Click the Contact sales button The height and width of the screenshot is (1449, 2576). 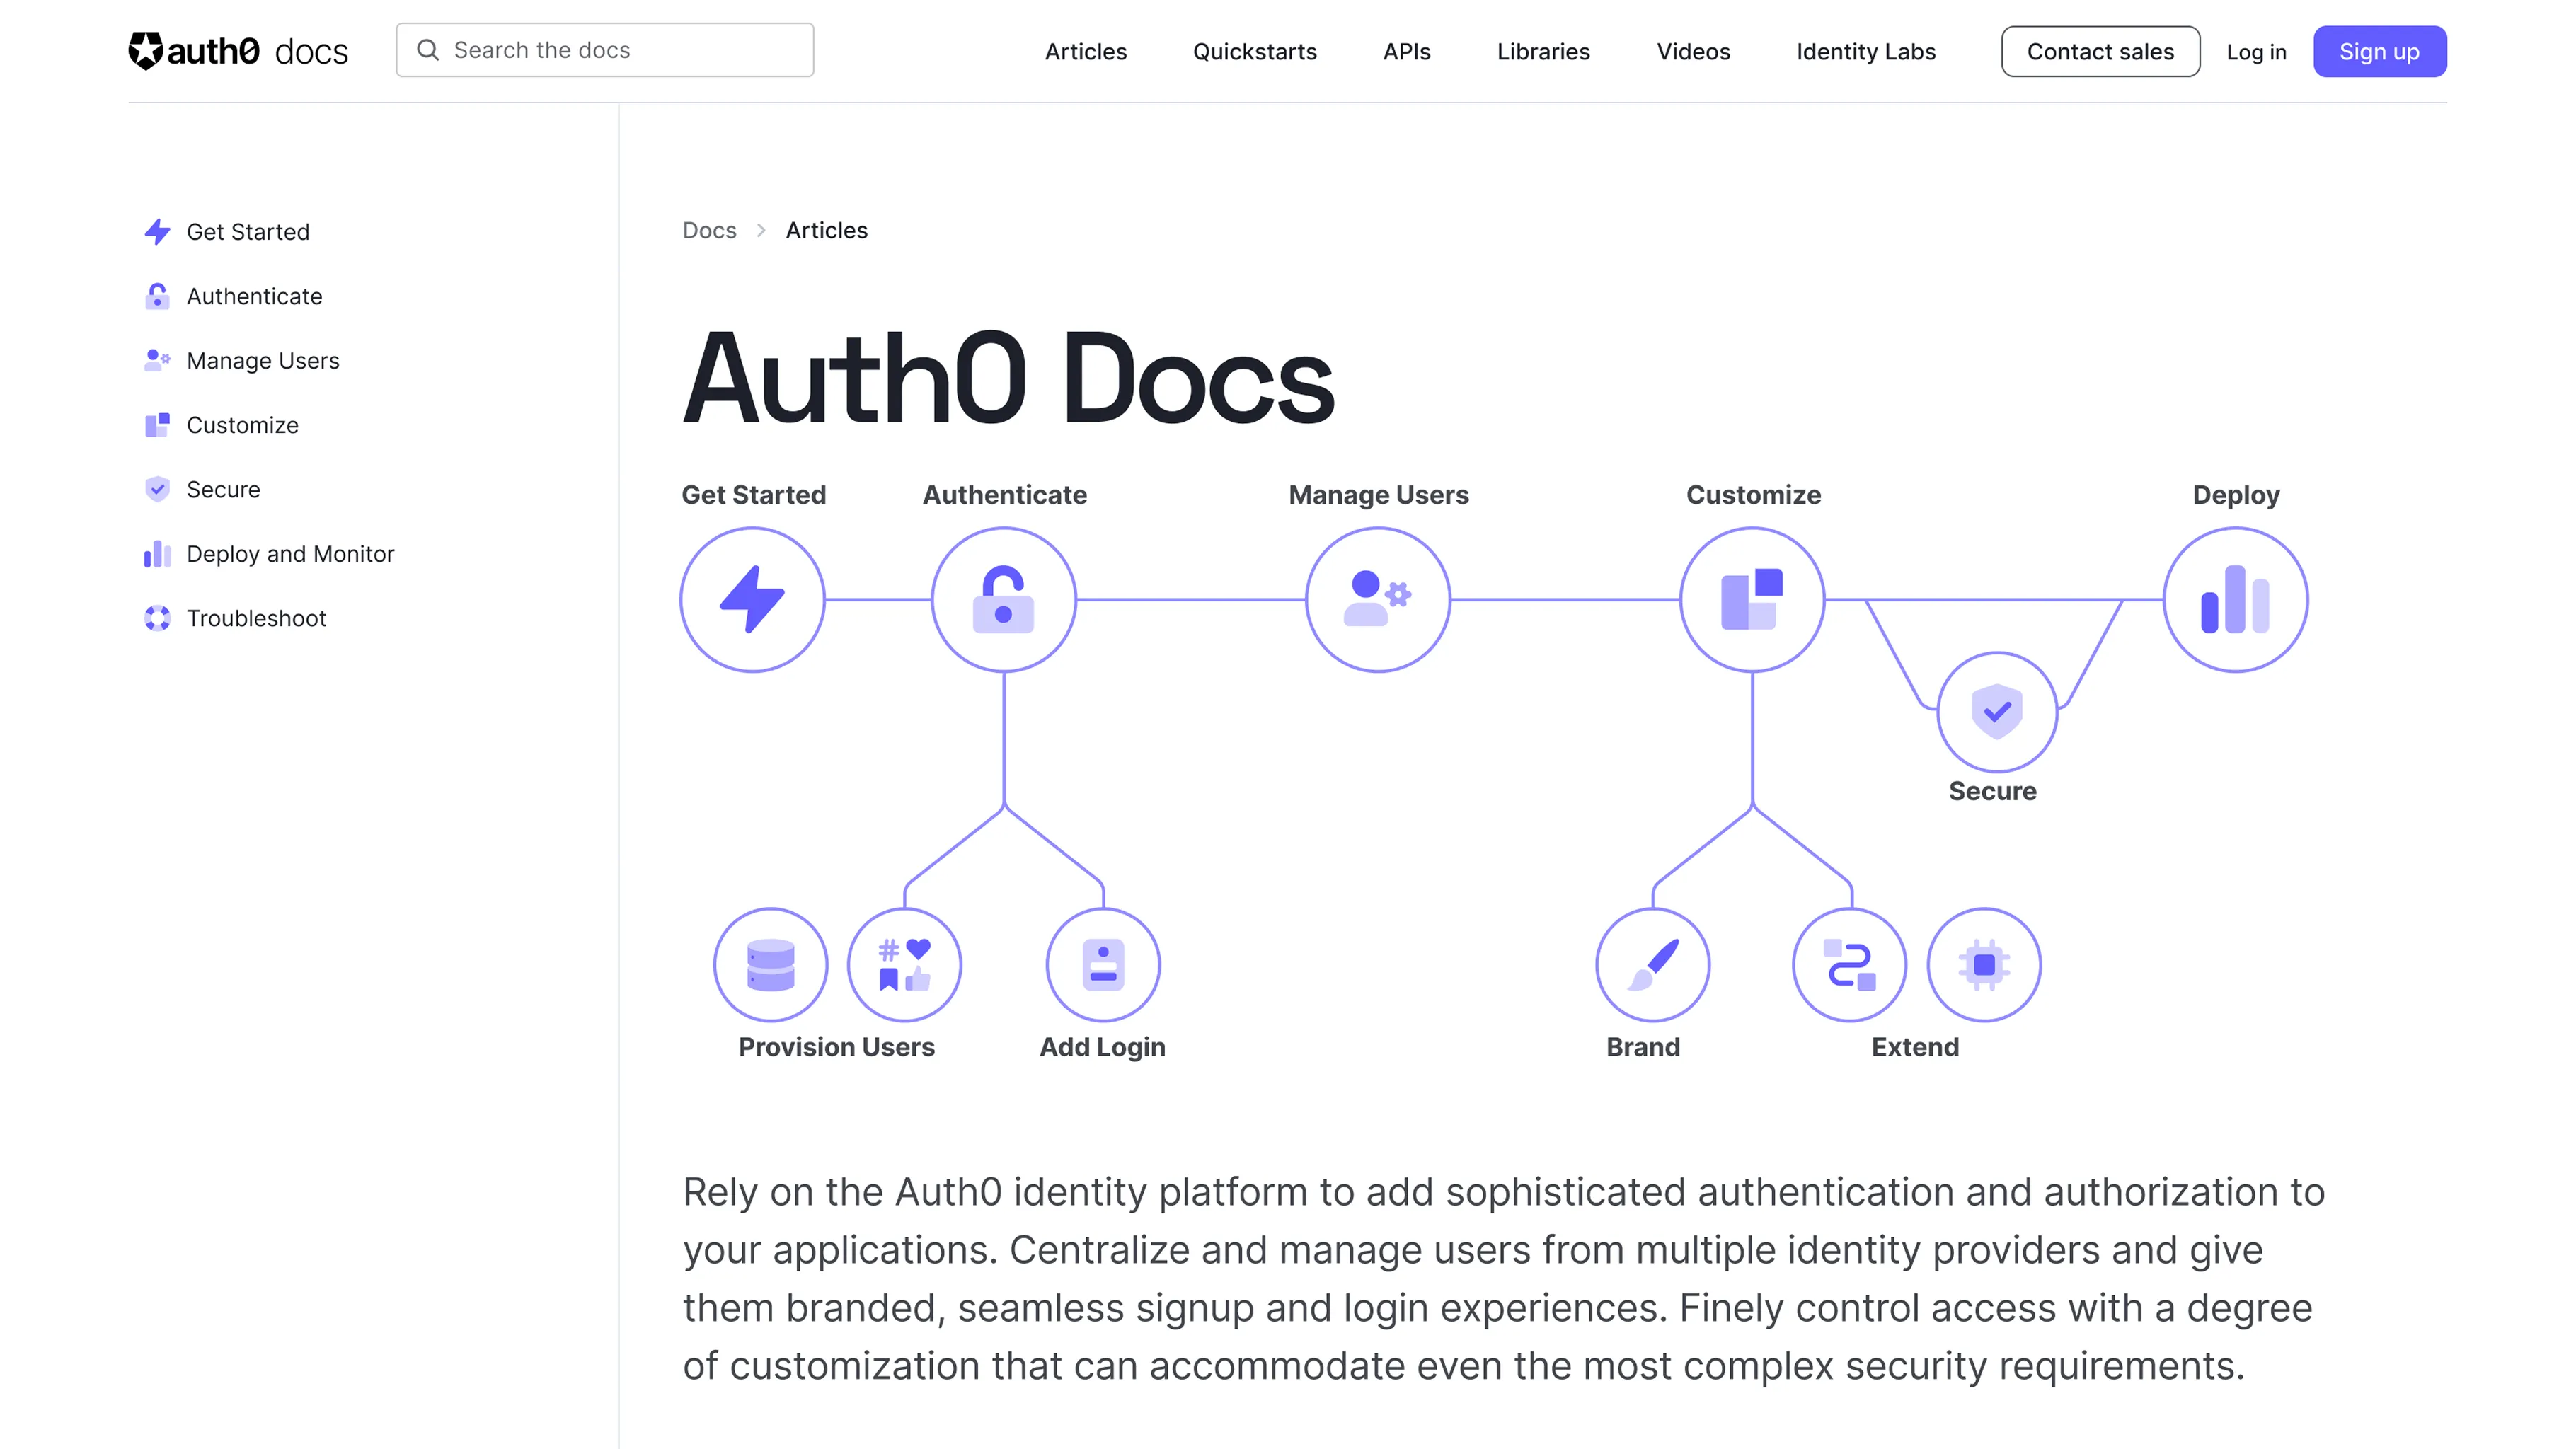point(2100,51)
